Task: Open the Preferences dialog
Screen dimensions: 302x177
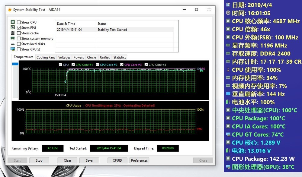Action: [139, 160]
